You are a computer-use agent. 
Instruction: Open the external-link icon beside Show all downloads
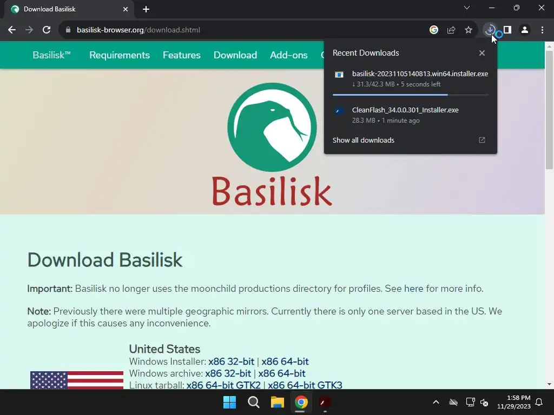pyautogui.click(x=482, y=140)
